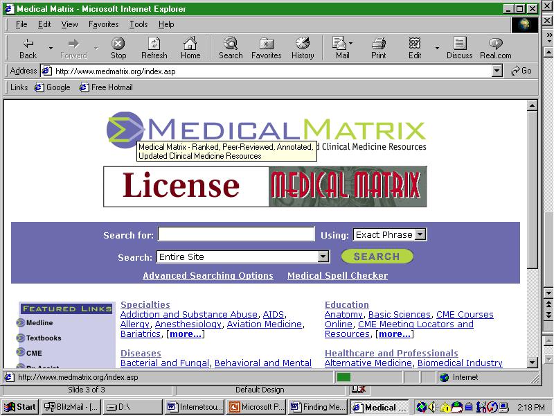The height and width of the screenshot is (416, 554).
Task: Open the View menu
Action: coord(69,24)
